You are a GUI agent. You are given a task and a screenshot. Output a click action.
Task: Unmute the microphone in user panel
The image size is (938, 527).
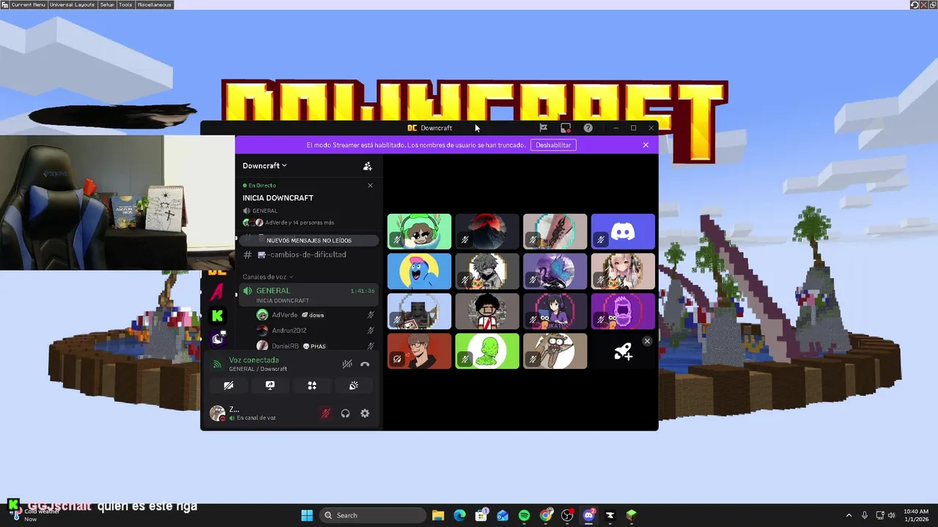[326, 414]
